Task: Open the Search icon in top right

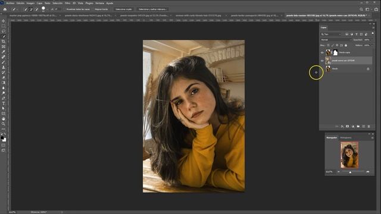Action: click(x=361, y=10)
